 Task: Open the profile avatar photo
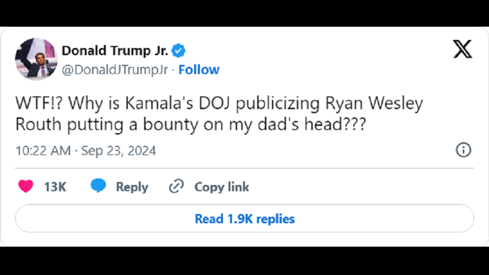[36, 59]
